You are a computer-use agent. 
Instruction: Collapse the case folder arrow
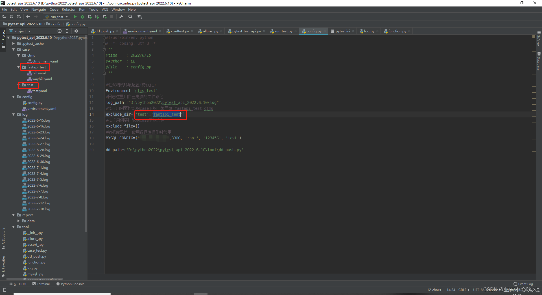pyautogui.click(x=13, y=50)
